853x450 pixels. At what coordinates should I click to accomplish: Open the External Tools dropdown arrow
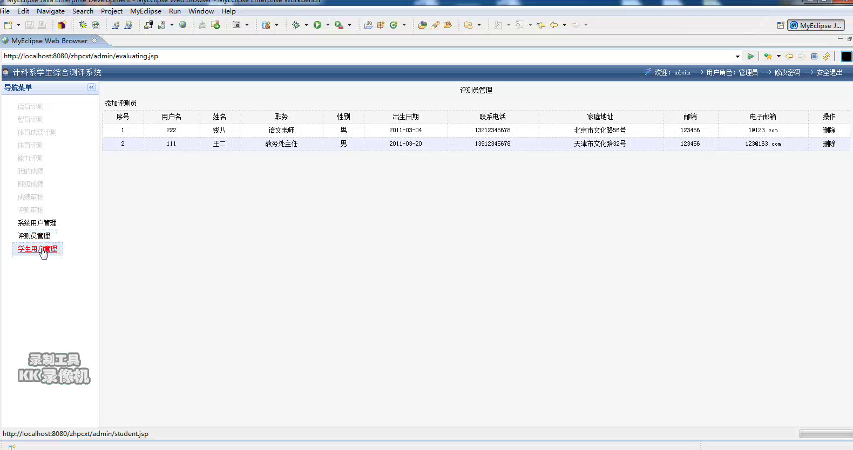coord(349,25)
